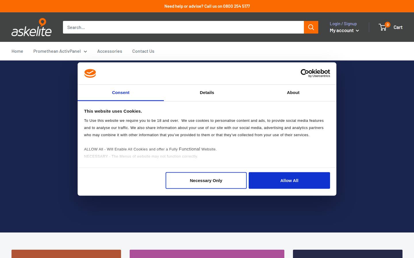Open the Cookiebot by Usercentrics logo link
414x258 pixels.
[315, 73]
